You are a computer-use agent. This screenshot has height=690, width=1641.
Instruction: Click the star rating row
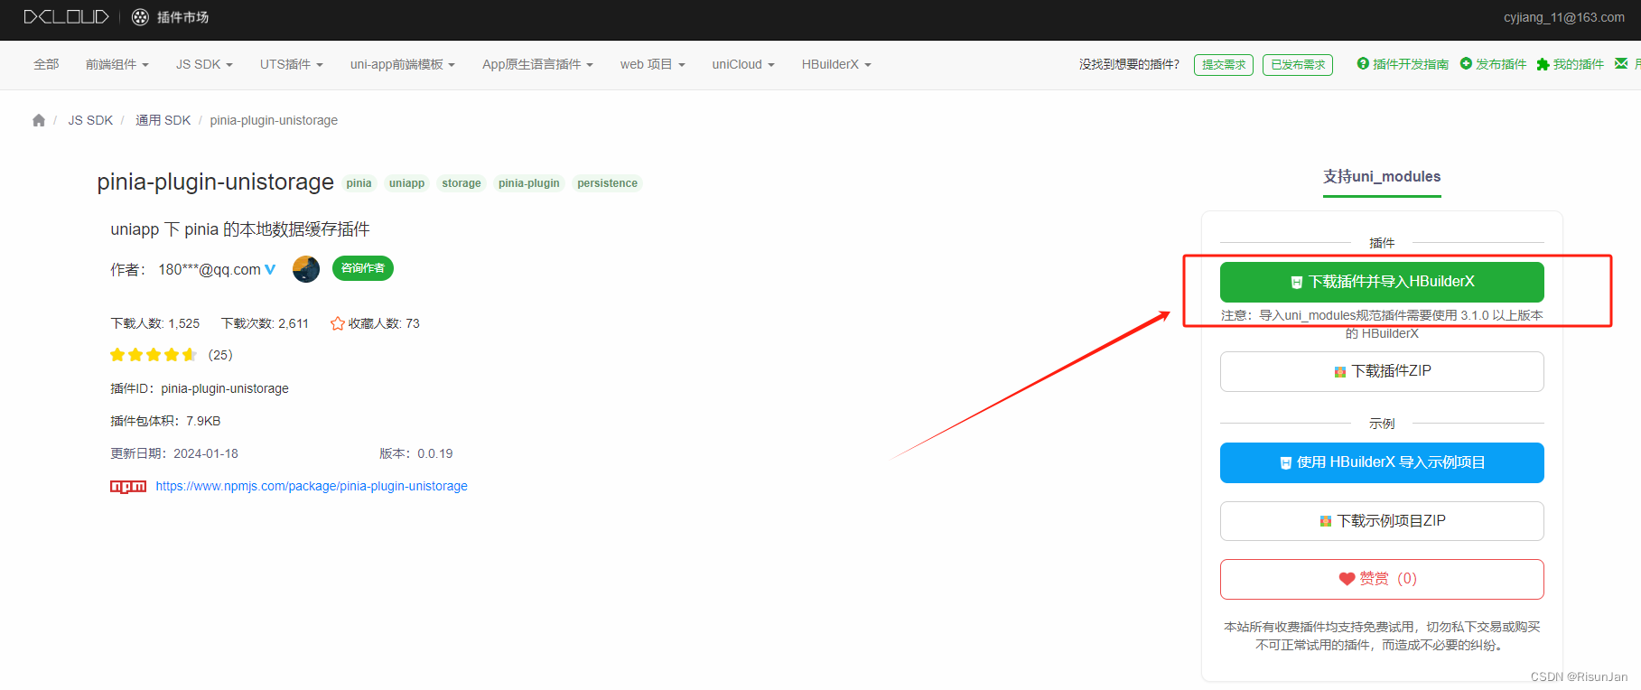click(x=153, y=355)
